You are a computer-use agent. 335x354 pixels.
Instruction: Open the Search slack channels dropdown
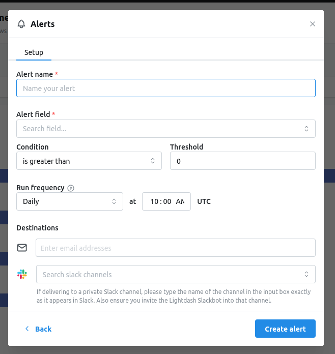pos(176,274)
